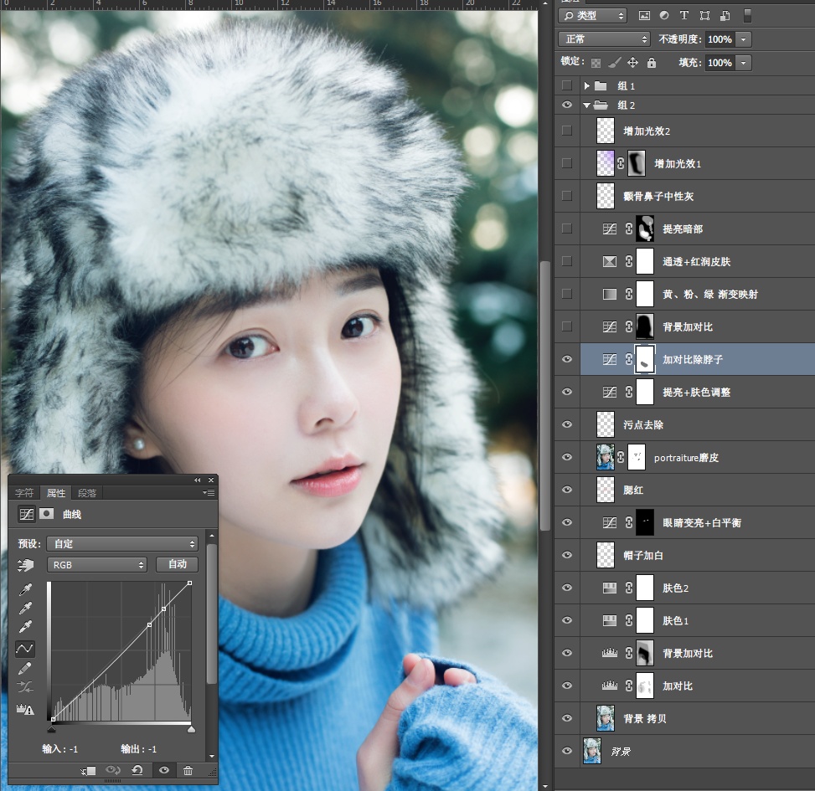Filter layers by pixel layer icon
The image size is (815, 791).
coord(644,16)
